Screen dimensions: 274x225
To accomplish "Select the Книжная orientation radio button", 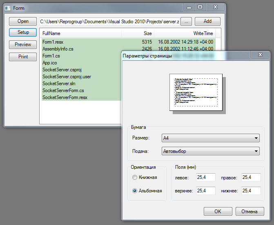I will tap(135, 177).
